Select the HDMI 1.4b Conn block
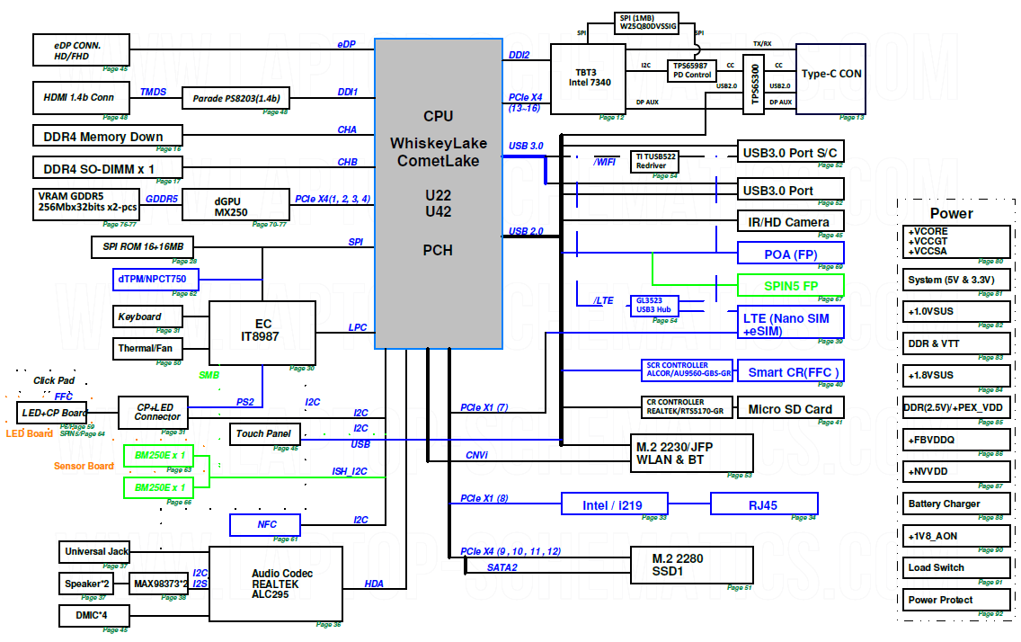This screenshot has width=1021, height=642. click(81, 98)
